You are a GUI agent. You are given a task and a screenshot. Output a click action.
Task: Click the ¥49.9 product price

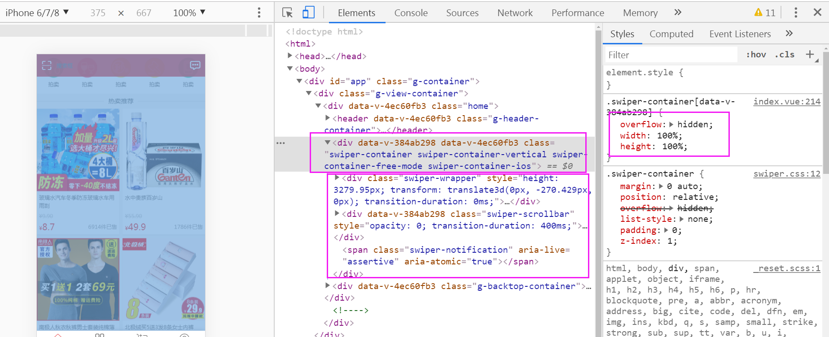[x=135, y=227]
